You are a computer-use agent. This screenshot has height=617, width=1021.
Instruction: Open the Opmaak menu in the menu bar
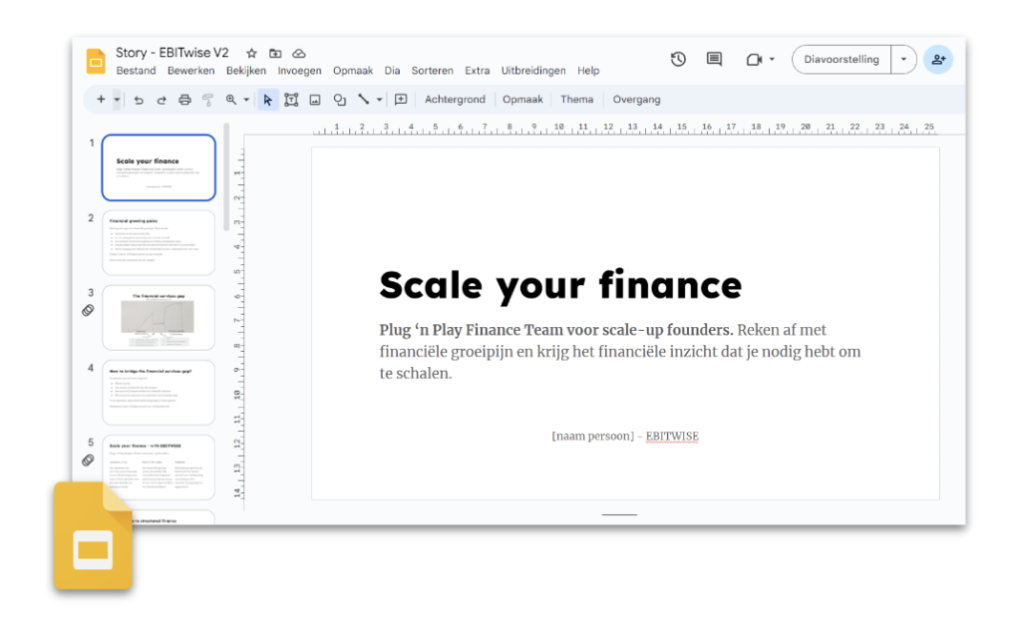point(353,71)
